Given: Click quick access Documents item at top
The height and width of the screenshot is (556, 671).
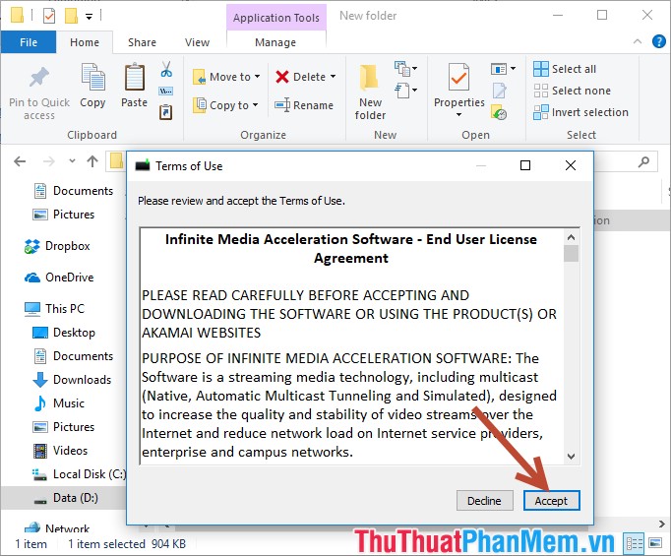Looking at the screenshot, I should click(x=73, y=191).
